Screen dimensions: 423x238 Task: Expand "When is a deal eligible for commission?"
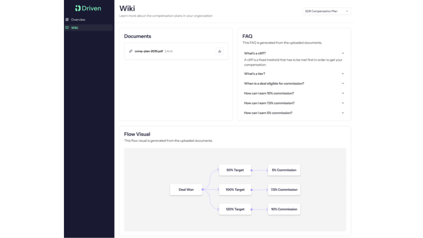[x=343, y=84]
